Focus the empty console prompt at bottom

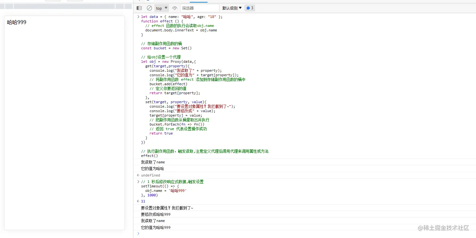307,234
